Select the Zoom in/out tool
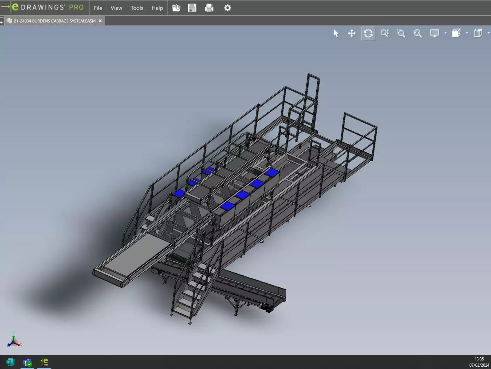The width and height of the screenshot is (491, 369). pyautogui.click(x=385, y=33)
